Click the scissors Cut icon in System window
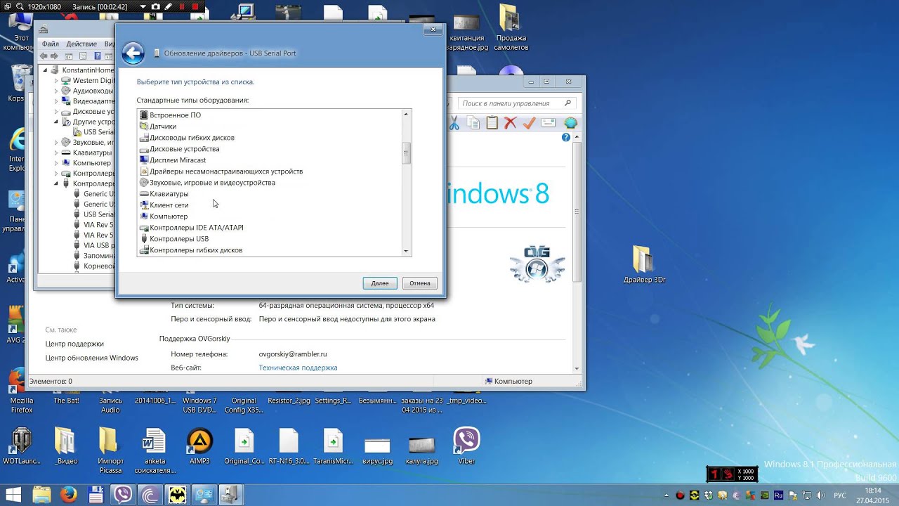Viewport: 899px width, 506px height. (x=454, y=123)
